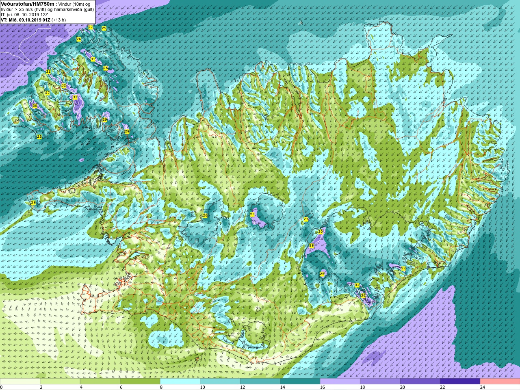Pick the 6–8 m/s olive green legend swatch
Screen dimensions: 520x390
point(140,381)
